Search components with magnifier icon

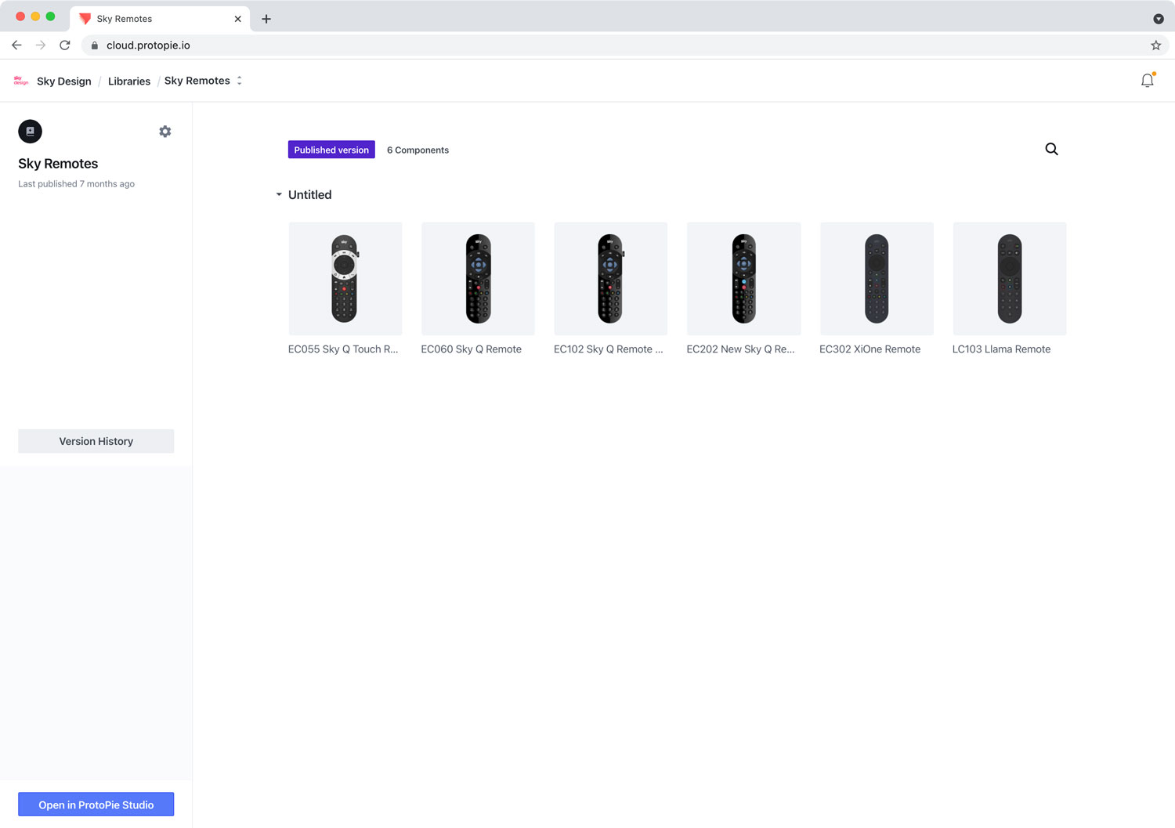tap(1051, 149)
